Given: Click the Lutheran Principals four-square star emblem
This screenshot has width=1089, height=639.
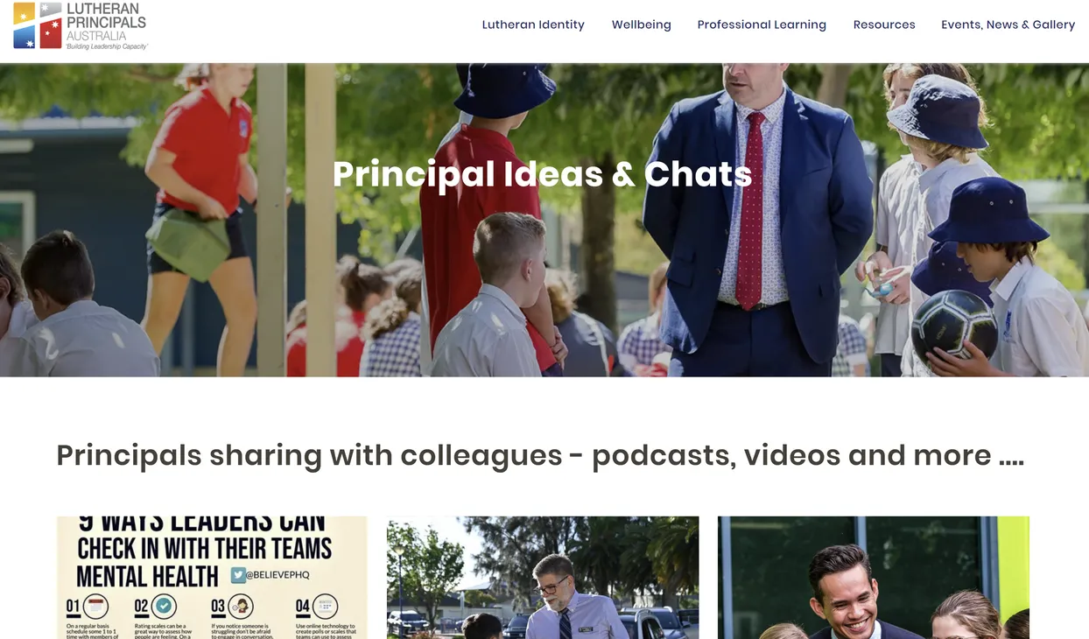Looking at the screenshot, I should click(38, 25).
